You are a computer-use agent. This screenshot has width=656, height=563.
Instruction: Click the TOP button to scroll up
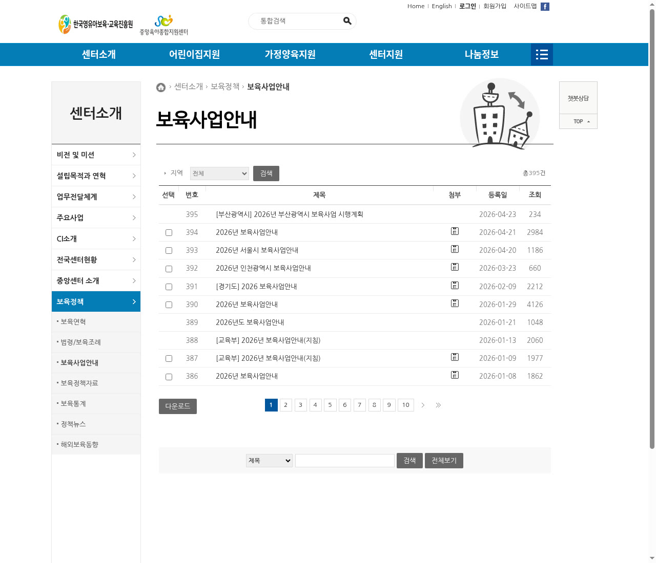pos(578,121)
